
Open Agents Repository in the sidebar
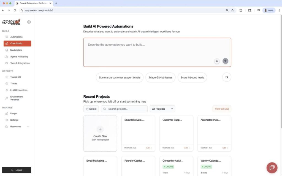pyautogui.click(x=17, y=56)
